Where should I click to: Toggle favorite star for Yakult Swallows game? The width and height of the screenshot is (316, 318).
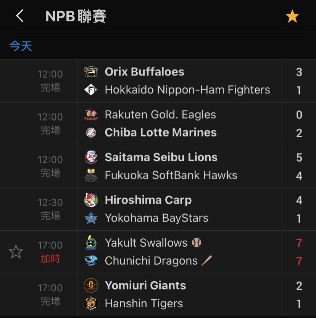[x=16, y=252]
